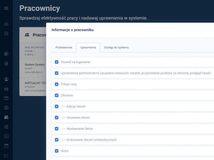The height and width of the screenshot is (160, 214).
Task: Open the sliders settings icon in sidebar
Action: coord(6,127)
